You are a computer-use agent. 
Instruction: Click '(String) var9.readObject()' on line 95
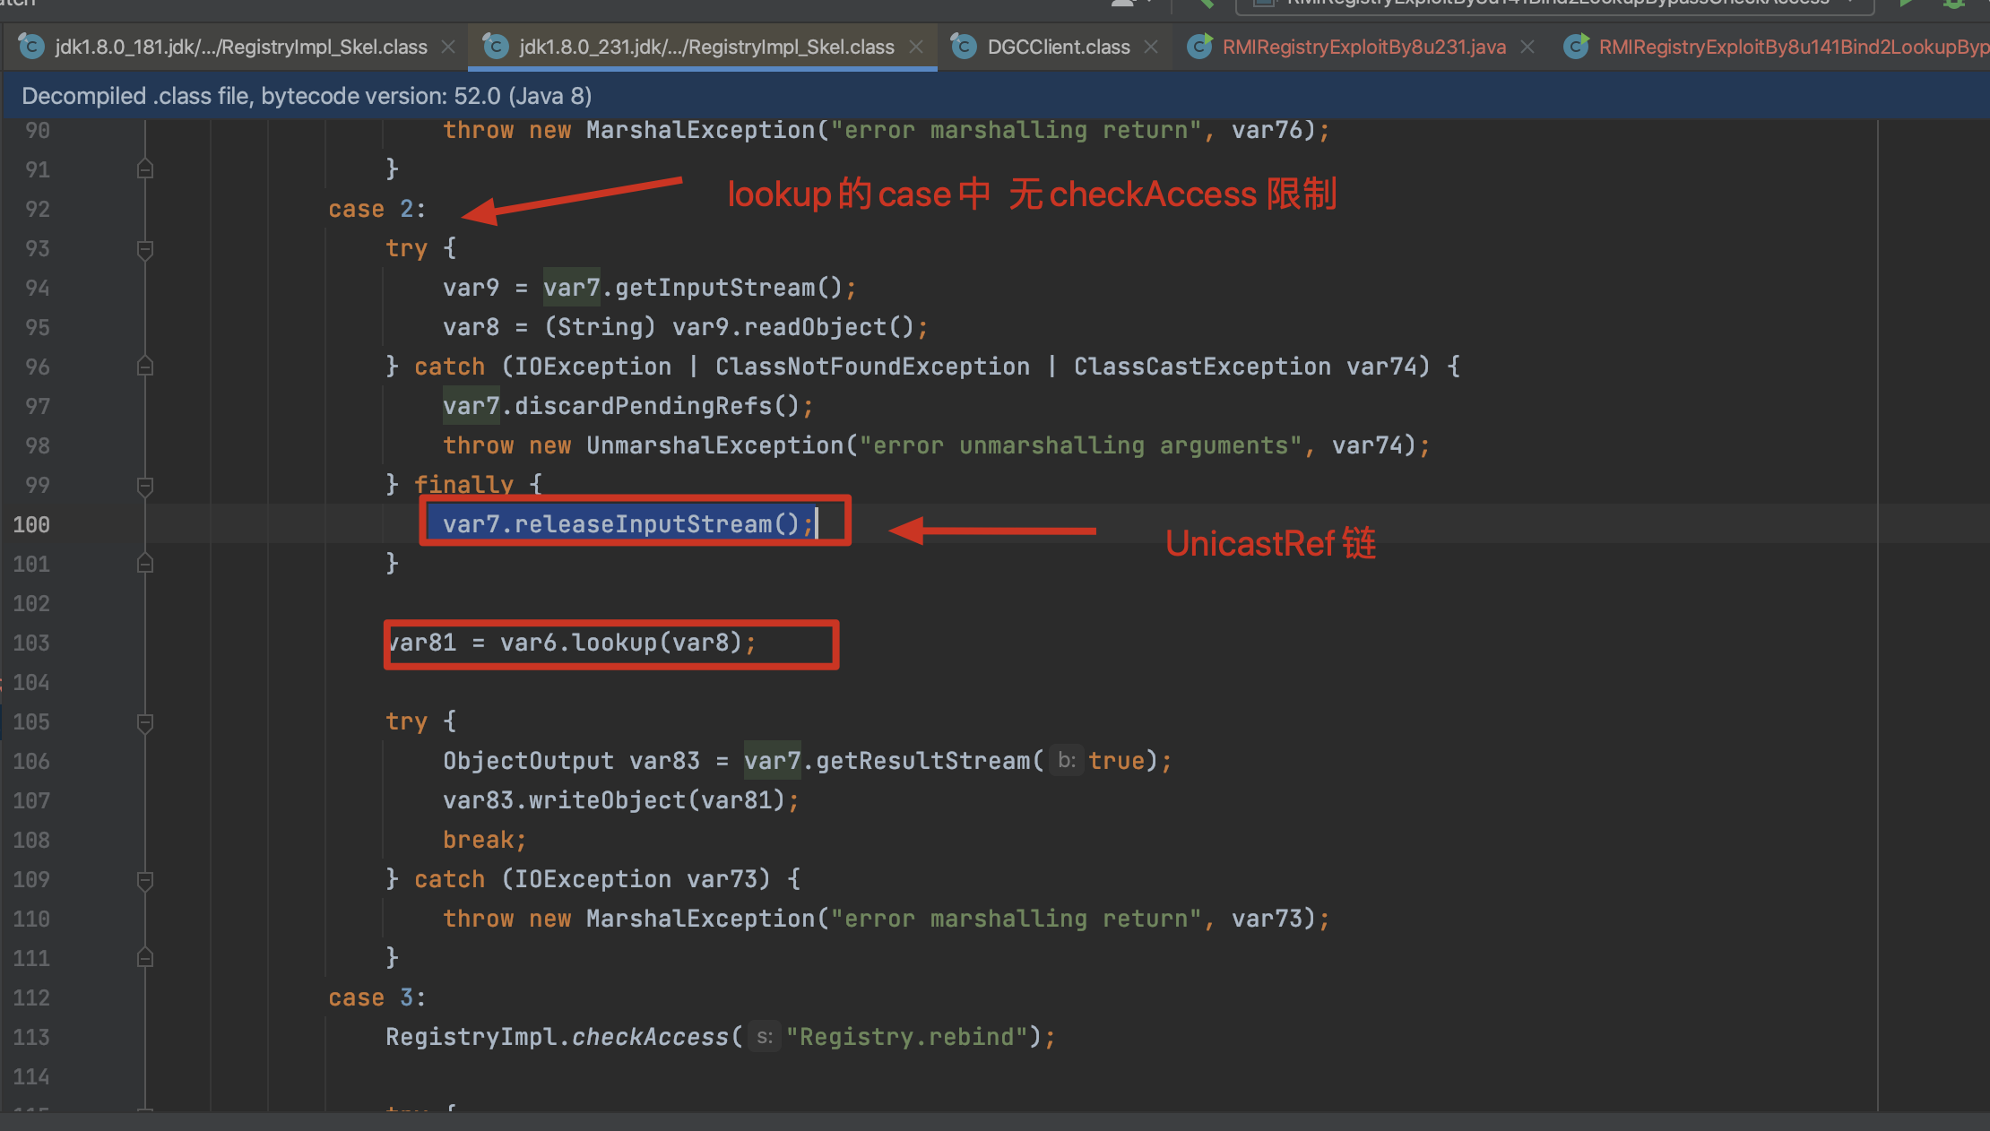point(728,327)
